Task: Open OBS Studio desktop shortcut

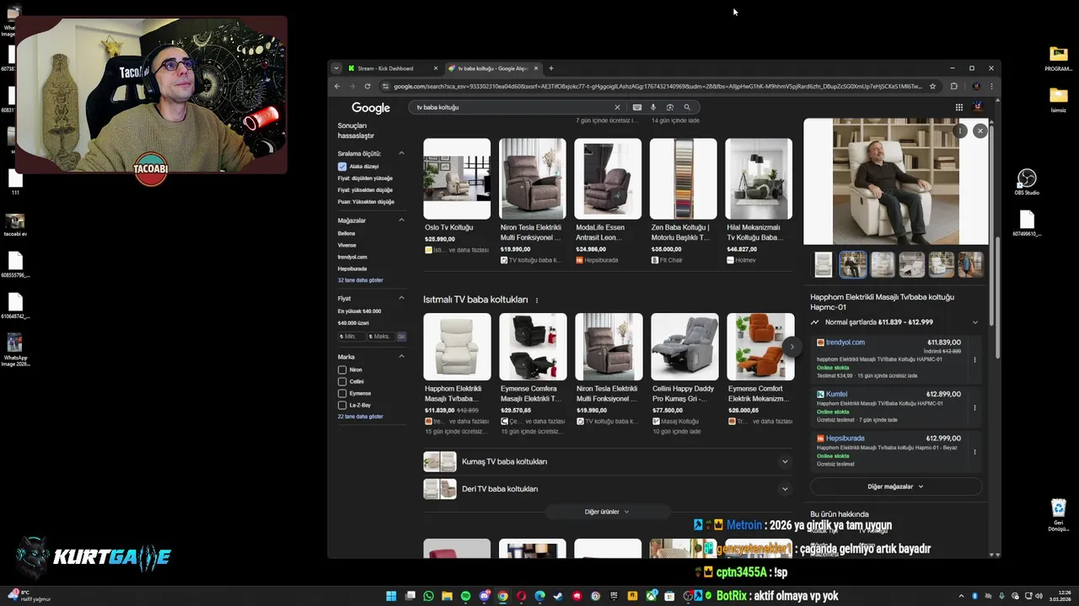Action: coord(1027,182)
